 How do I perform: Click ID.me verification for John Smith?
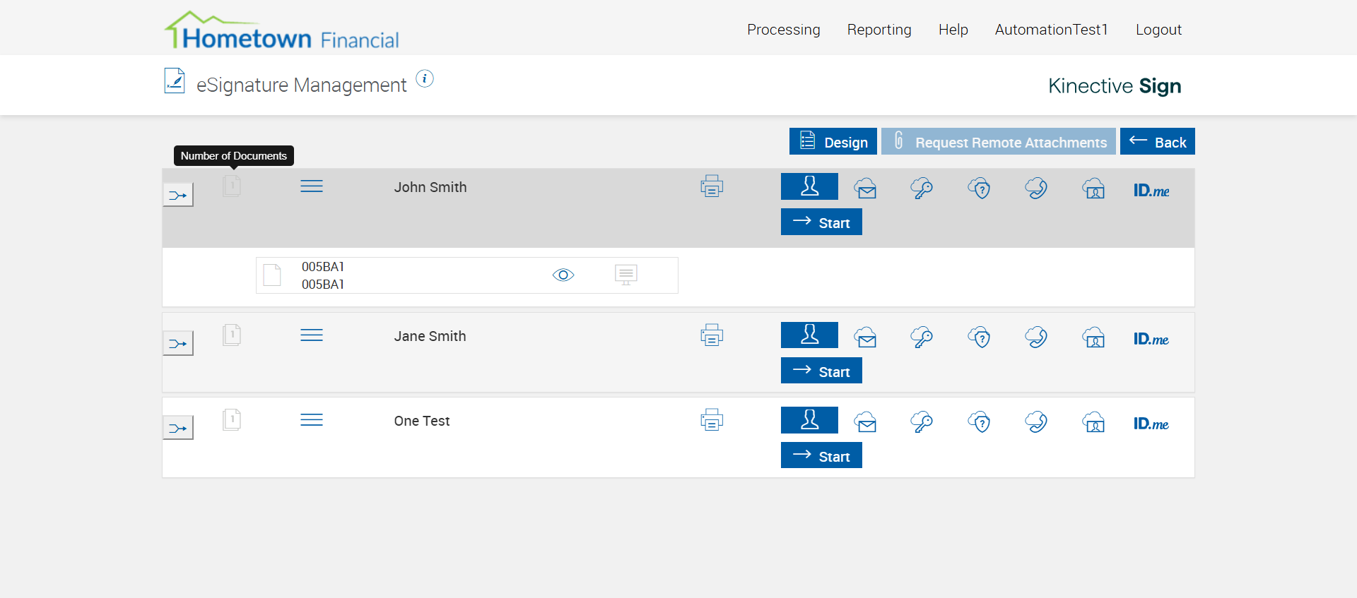[1151, 190]
